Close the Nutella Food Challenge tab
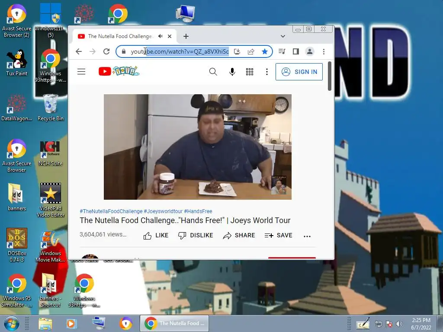Viewport: 443px width, 332px height. (170, 36)
